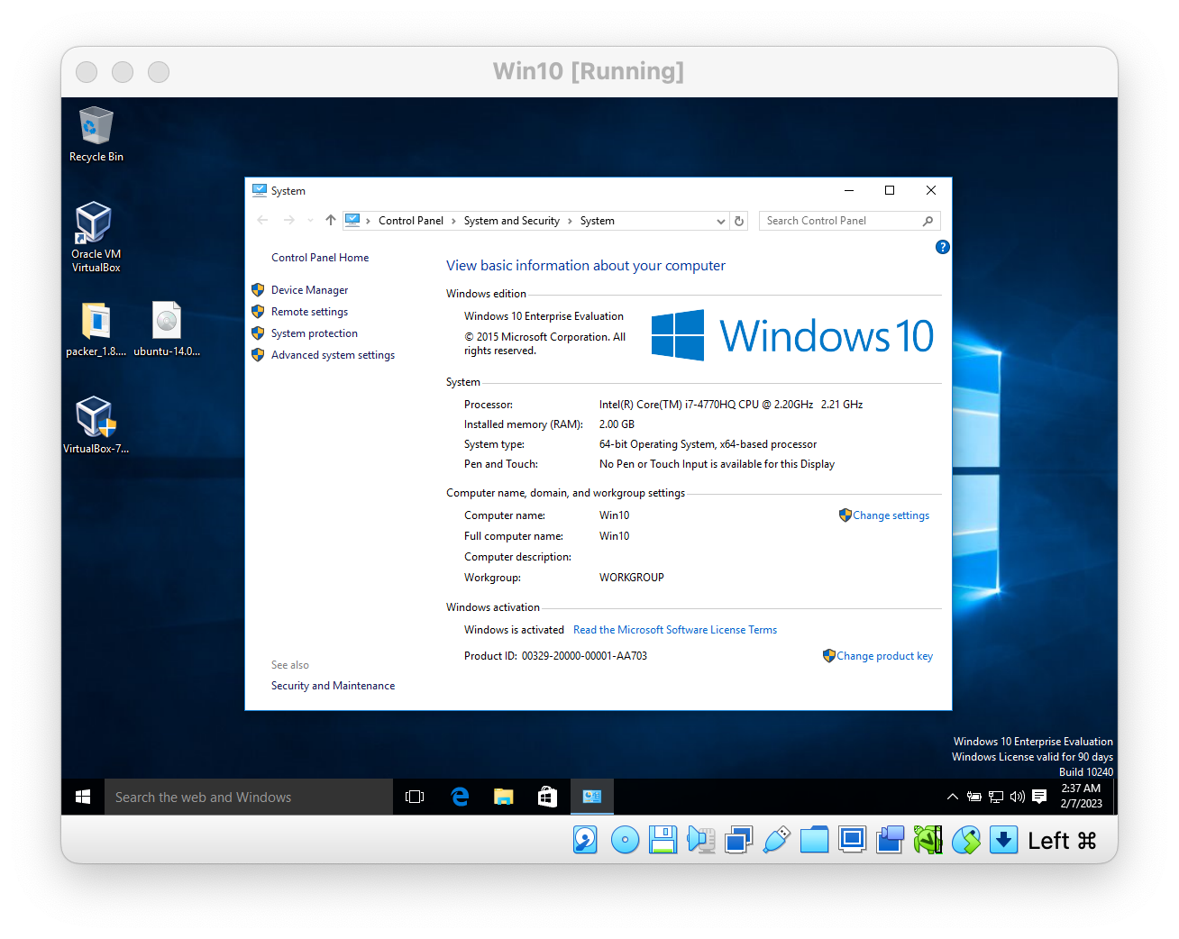Open the volume speaker tray icon
Viewport: 1179px width, 939px height.
pyautogui.click(x=1018, y=797)
